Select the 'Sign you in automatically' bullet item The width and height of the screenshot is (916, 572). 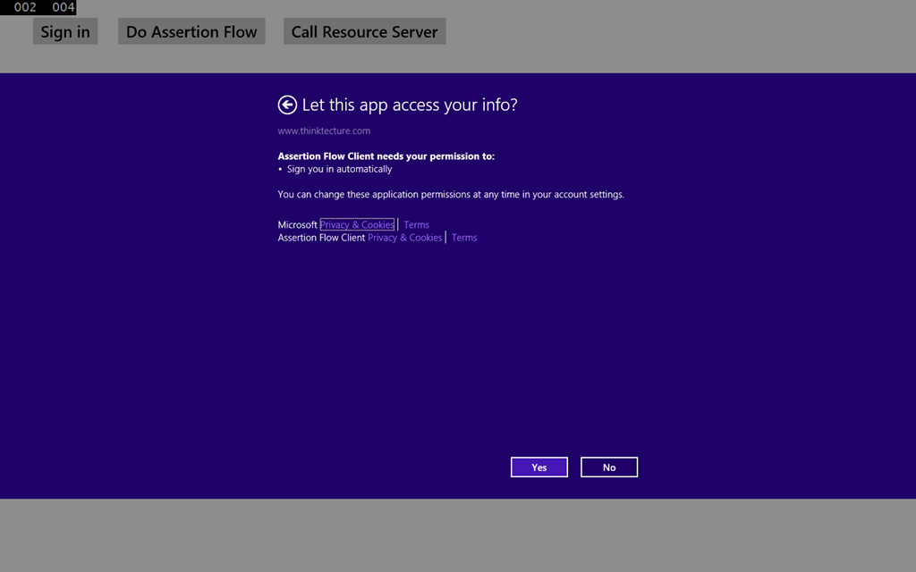pyautogui.click(x=339, y=169)
